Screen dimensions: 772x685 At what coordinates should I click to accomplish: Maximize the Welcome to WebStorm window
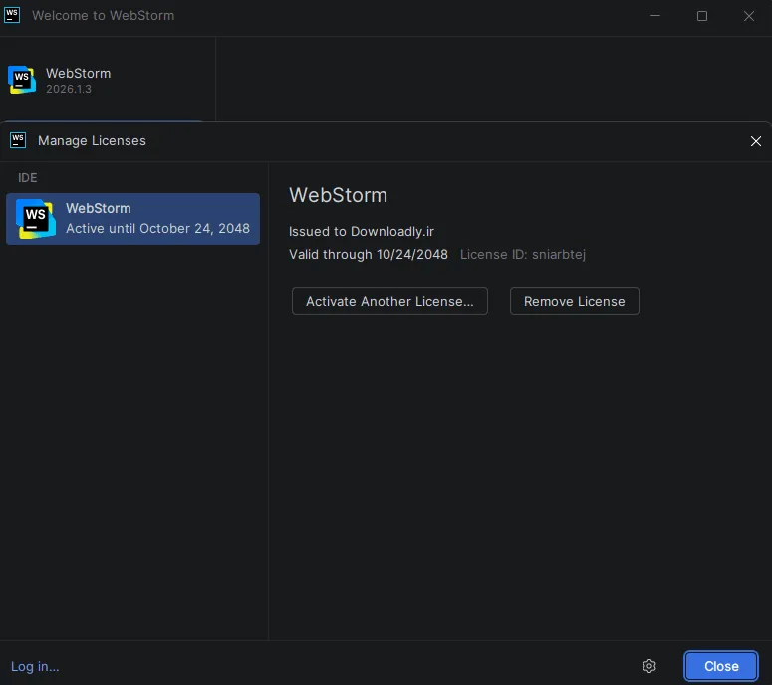702,16
